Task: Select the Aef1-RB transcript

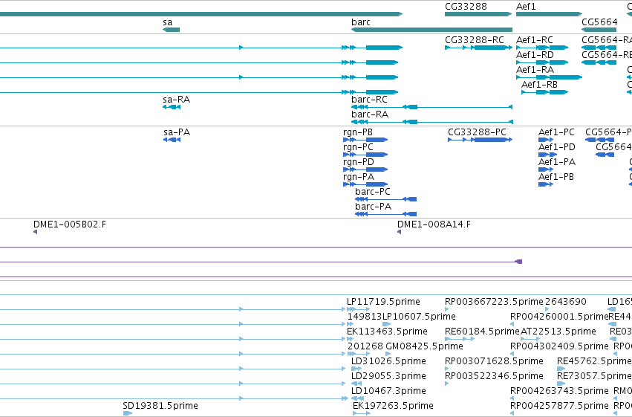Action: coord(544,92)
